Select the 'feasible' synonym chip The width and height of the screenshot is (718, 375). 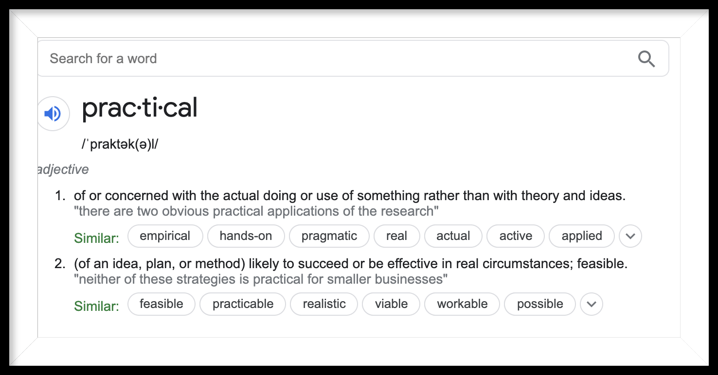tap(161, 304)
